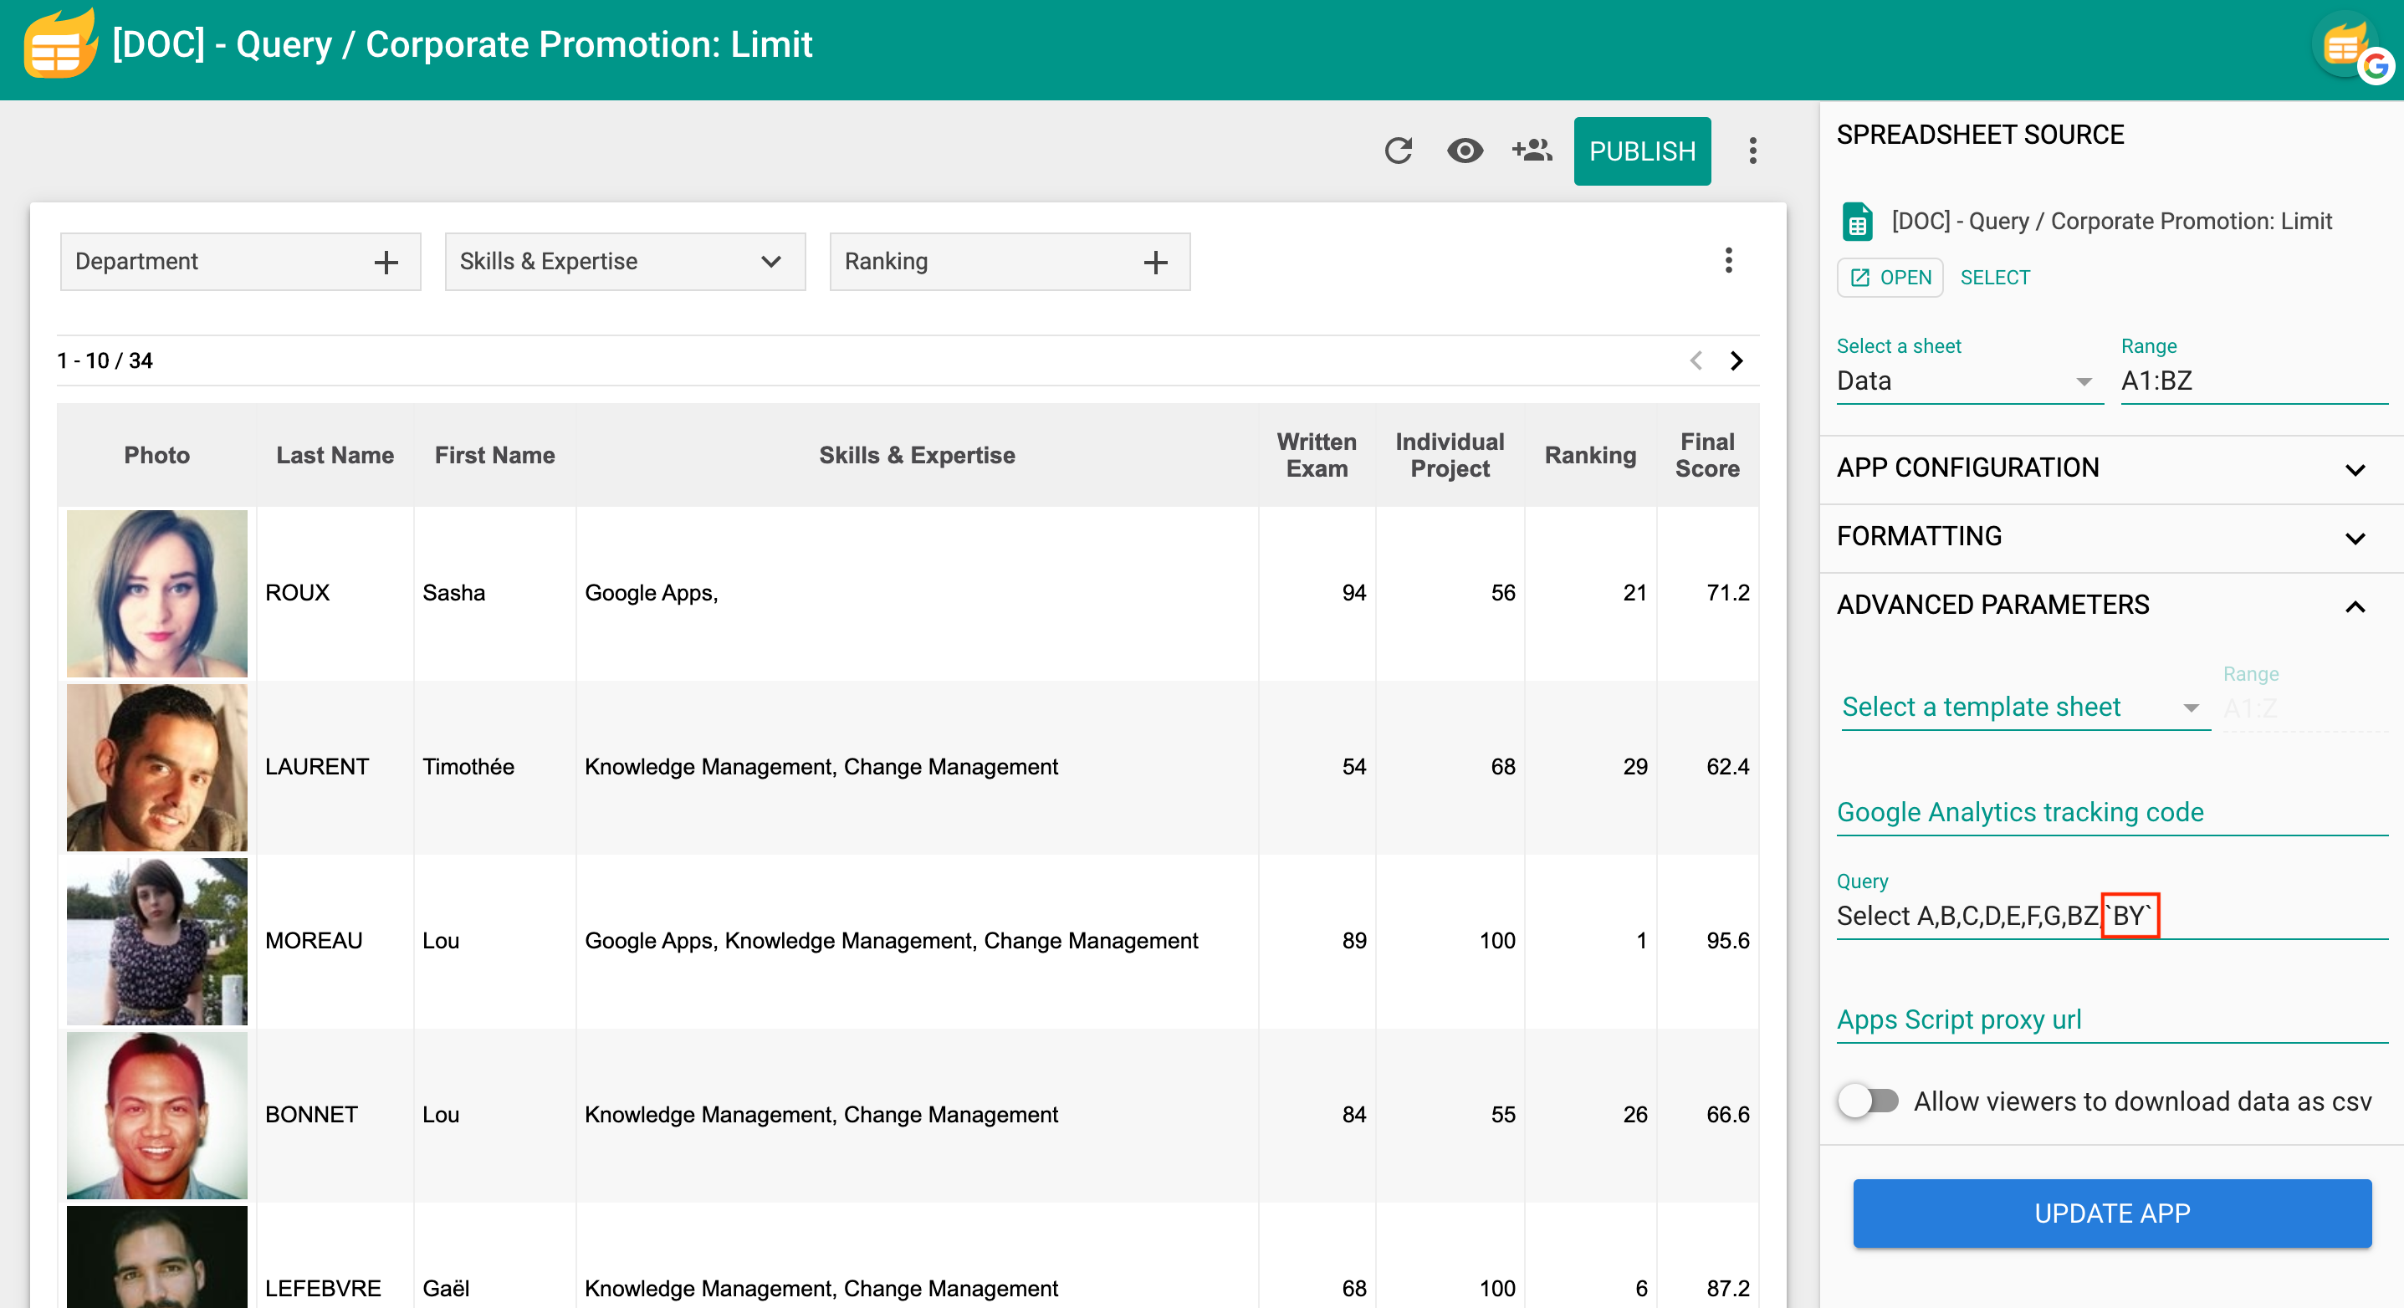
Task: Click the Last Name column header
Action: pyautogui.click(x=334, y=455)
